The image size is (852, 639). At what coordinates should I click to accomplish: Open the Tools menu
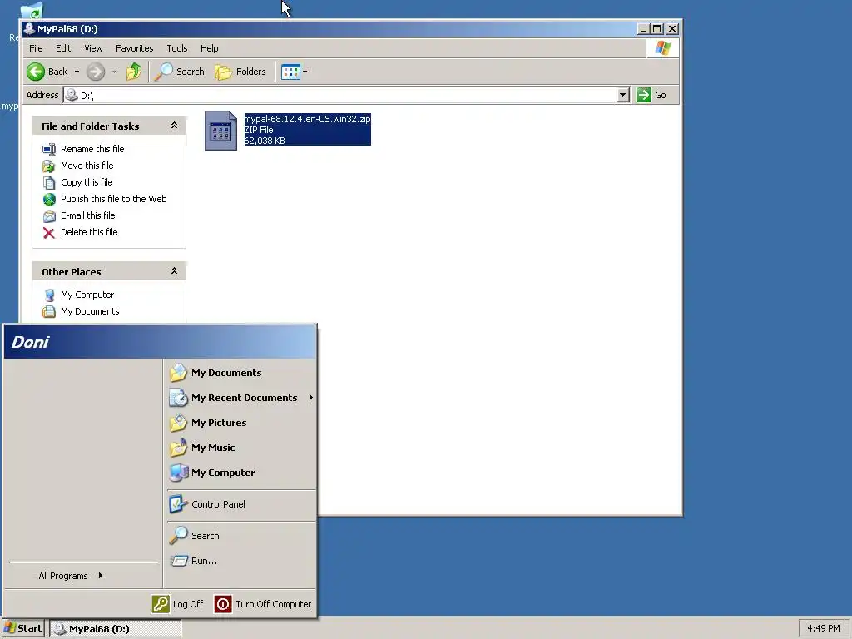177,48
